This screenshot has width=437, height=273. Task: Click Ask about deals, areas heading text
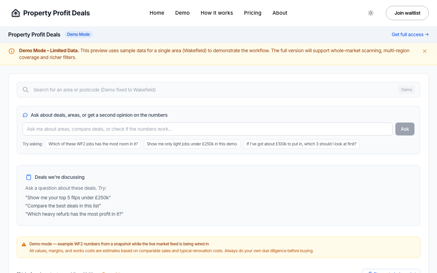click(x=99, y=115)
